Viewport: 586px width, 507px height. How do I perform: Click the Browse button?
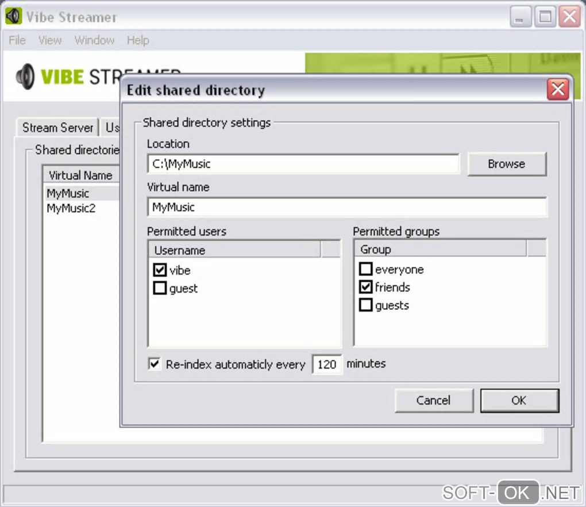point(507,164)
